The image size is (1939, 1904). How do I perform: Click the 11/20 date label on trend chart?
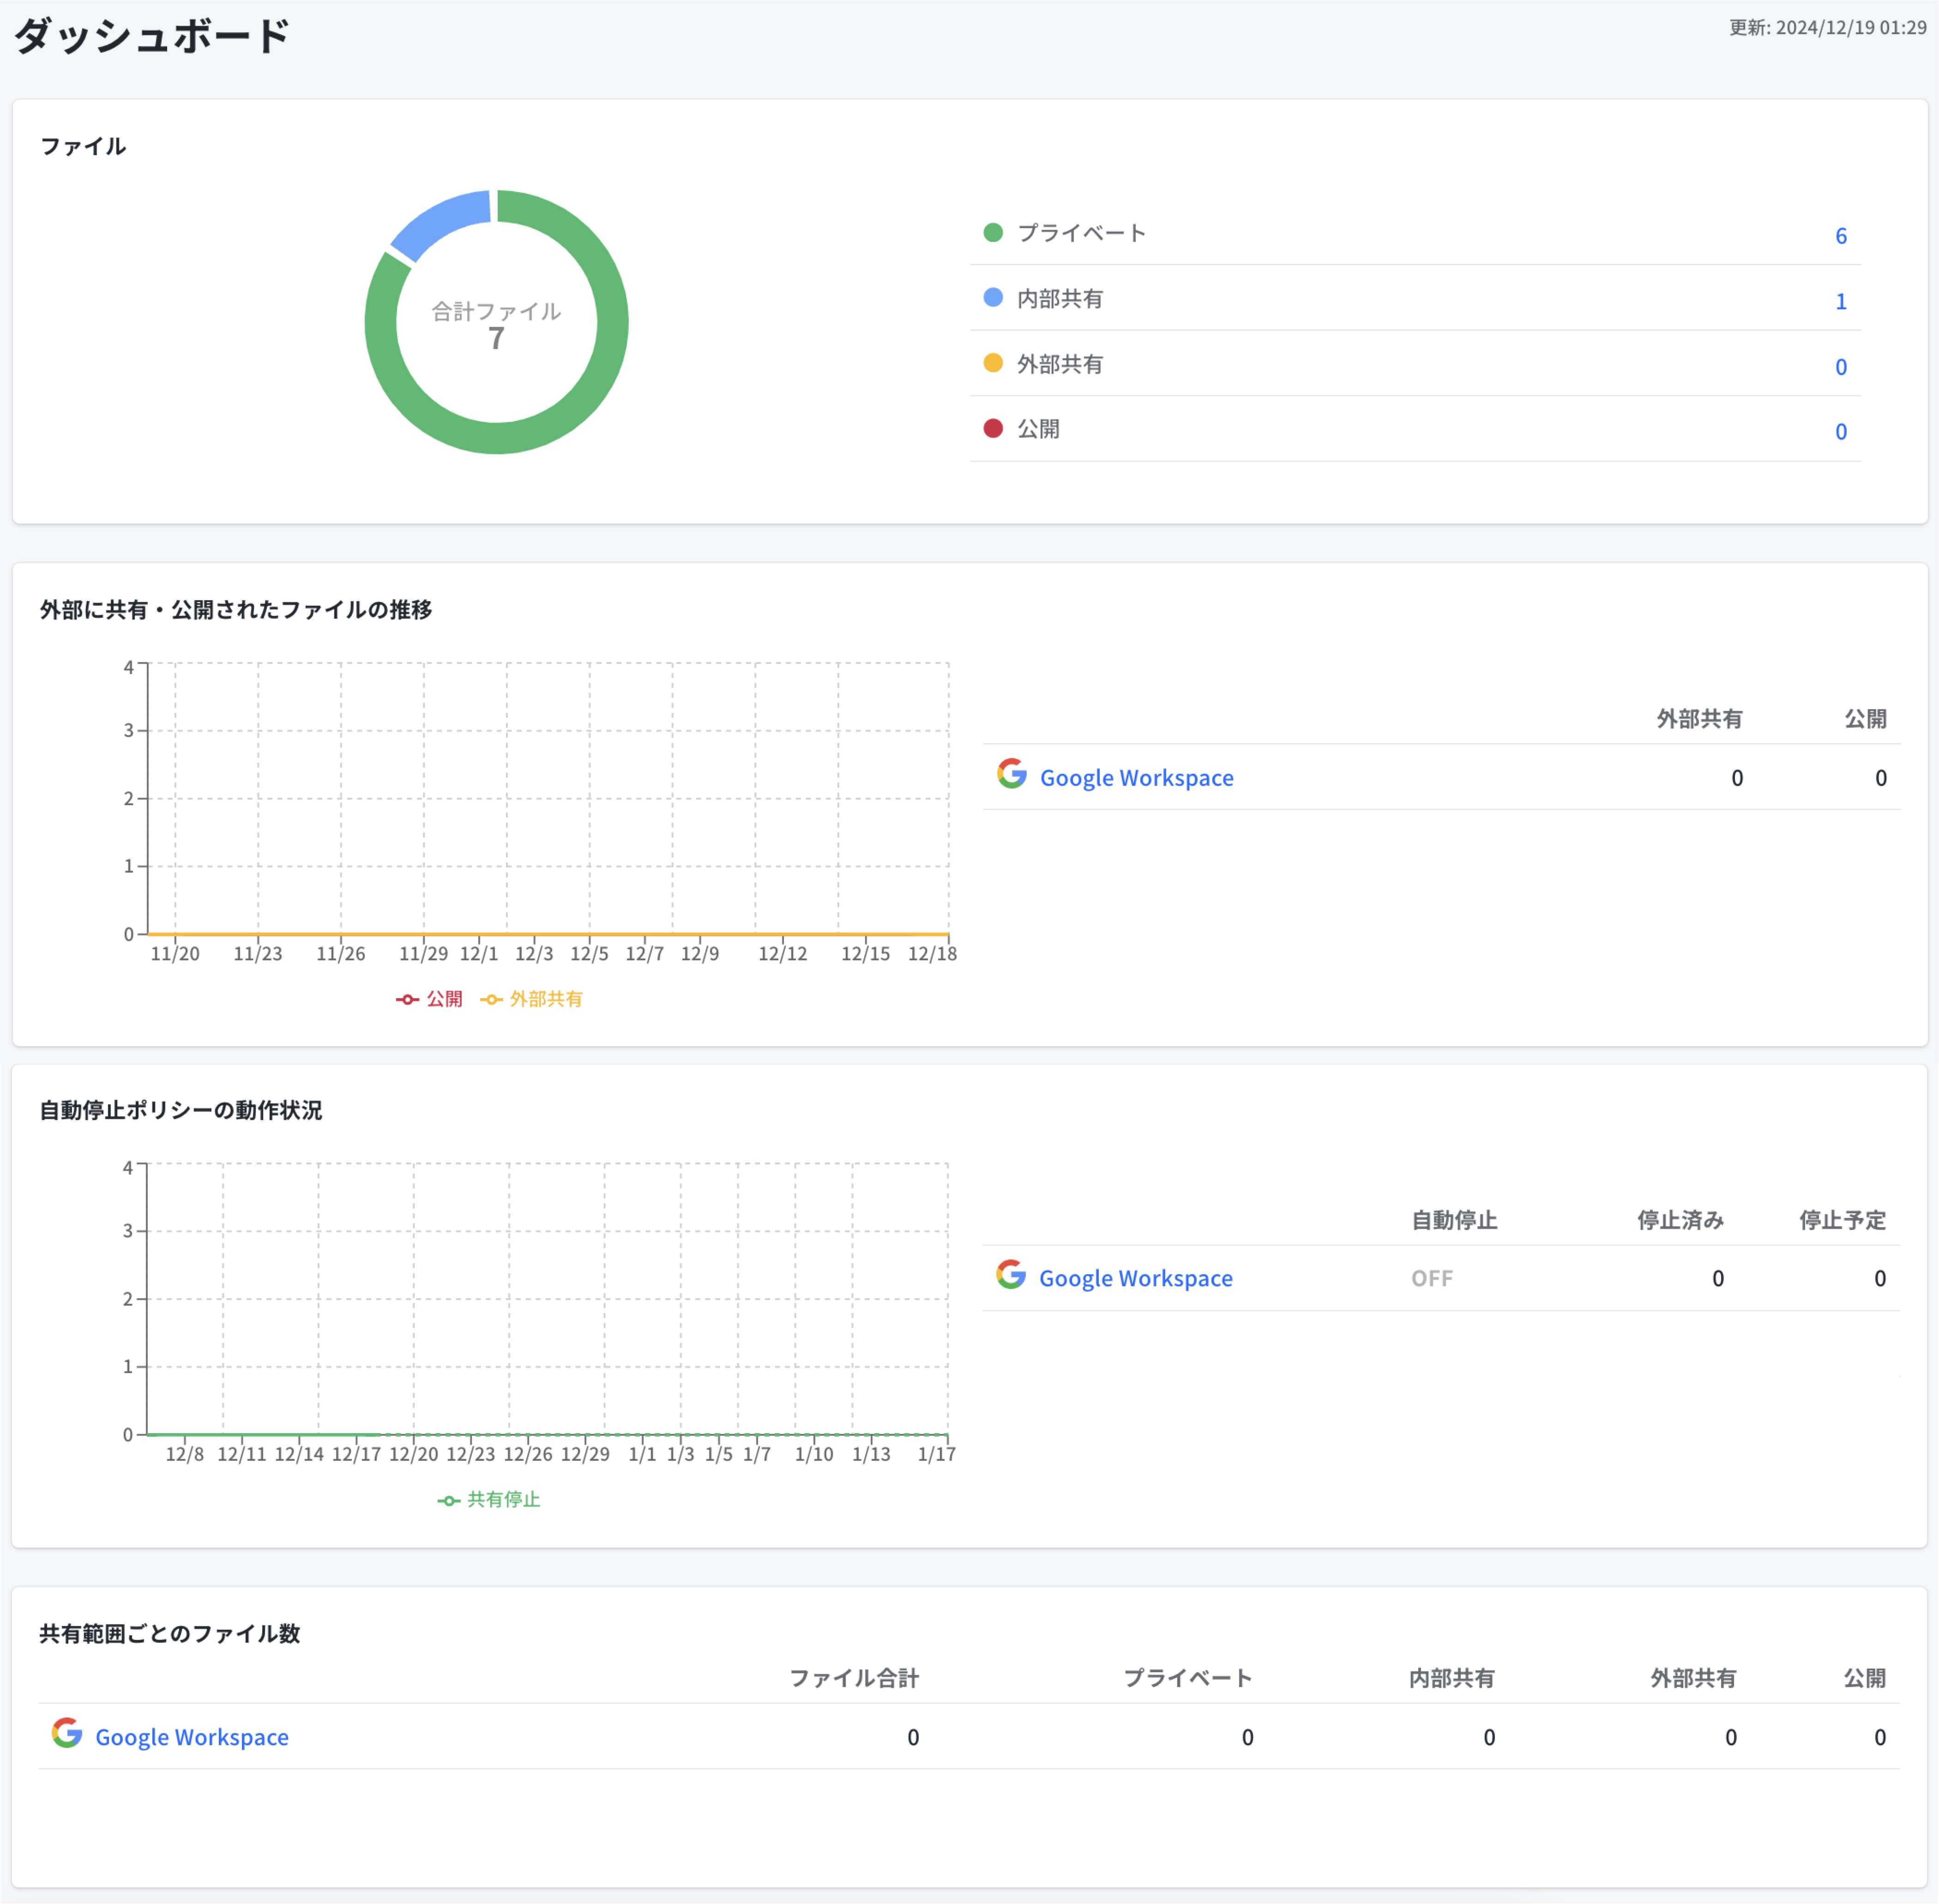[x=175, y=954]
